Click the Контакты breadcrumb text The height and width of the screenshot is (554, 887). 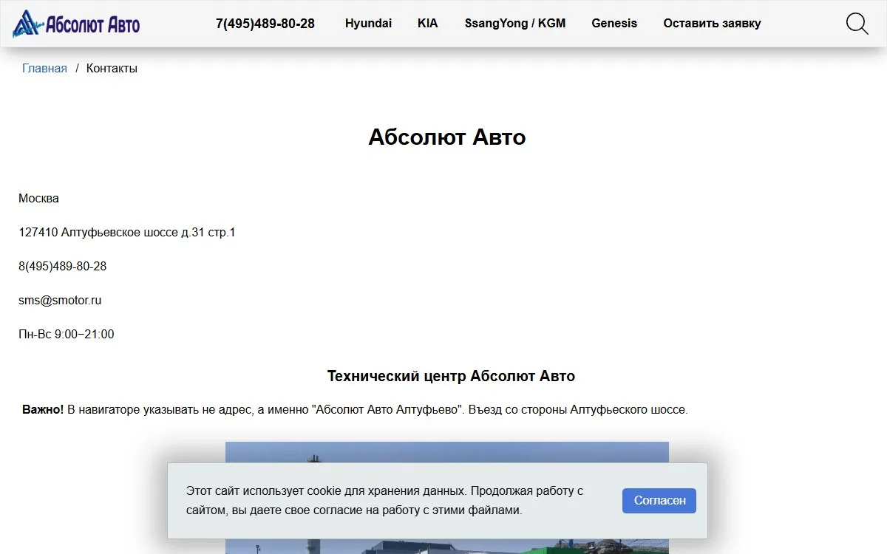pos(112,69)
